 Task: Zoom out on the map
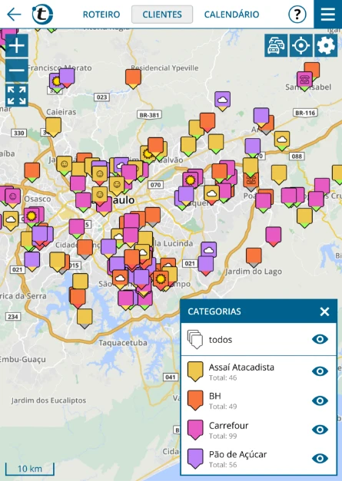pos(17,71)
